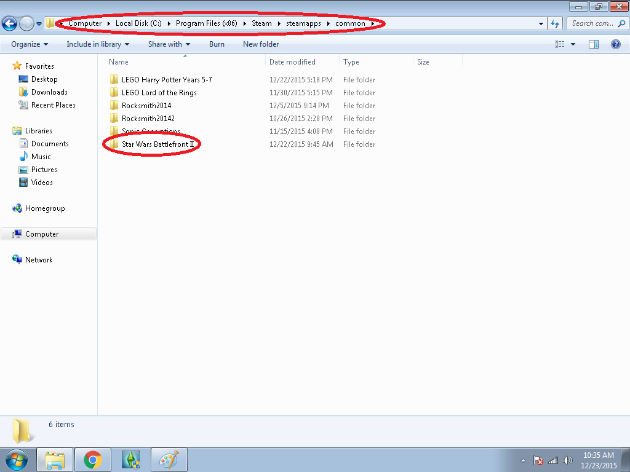
Task: Open the recent pages dropdown arrow
Action: point(39,24)
